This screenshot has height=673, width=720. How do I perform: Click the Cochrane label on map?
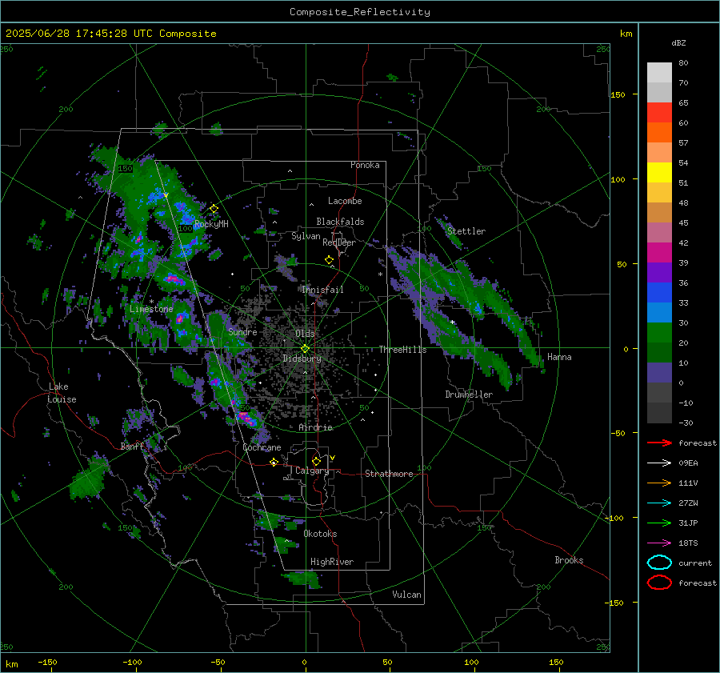click(262, 447)
